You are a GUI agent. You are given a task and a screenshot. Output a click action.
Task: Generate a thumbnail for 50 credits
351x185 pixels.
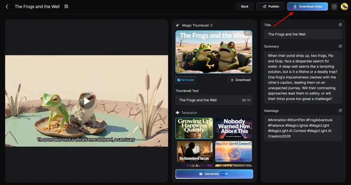coord(214,174)
